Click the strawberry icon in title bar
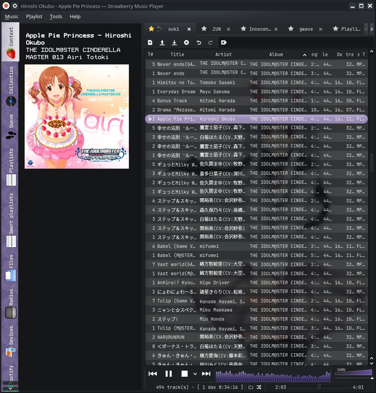 [6, 6]
